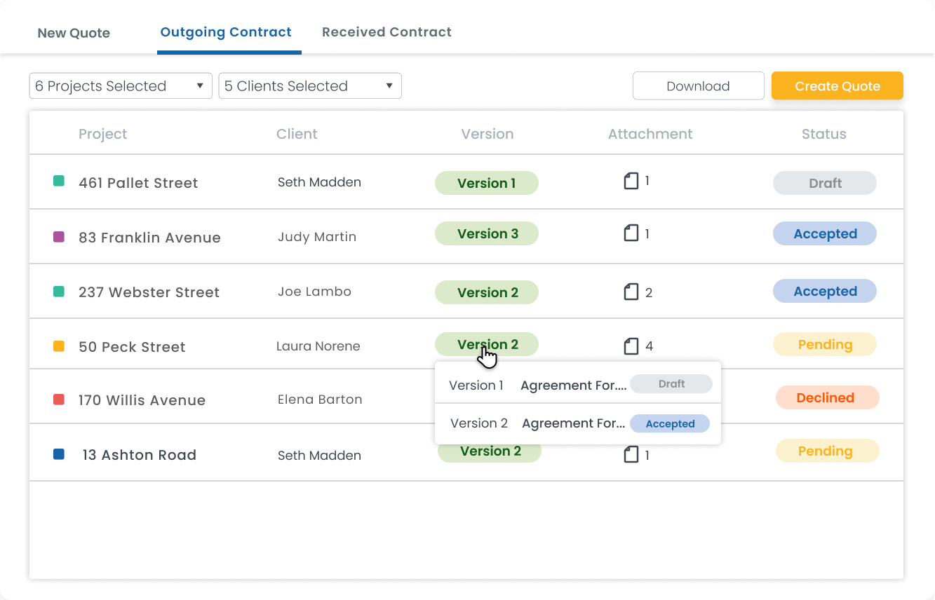
Task: Expand the 5 Clients Selected dropdown
Action: 309,86
